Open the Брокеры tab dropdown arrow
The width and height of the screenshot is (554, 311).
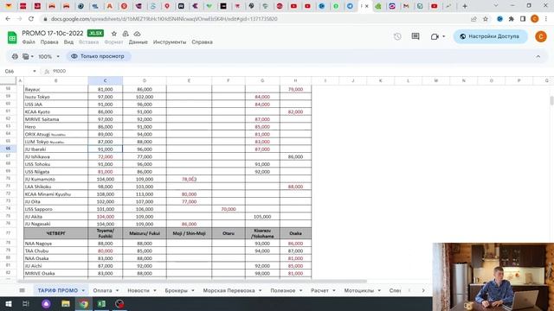[x=193, y=290]
